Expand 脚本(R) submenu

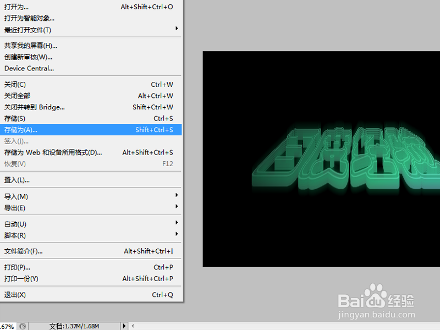tap(91, 235)
